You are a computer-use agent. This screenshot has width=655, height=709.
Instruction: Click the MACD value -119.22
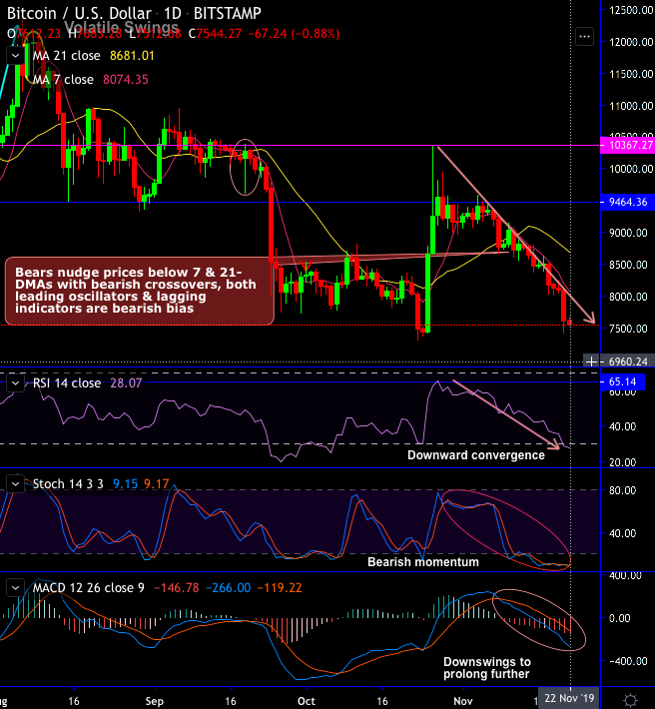pyautogui.click(x=280, y=588)
